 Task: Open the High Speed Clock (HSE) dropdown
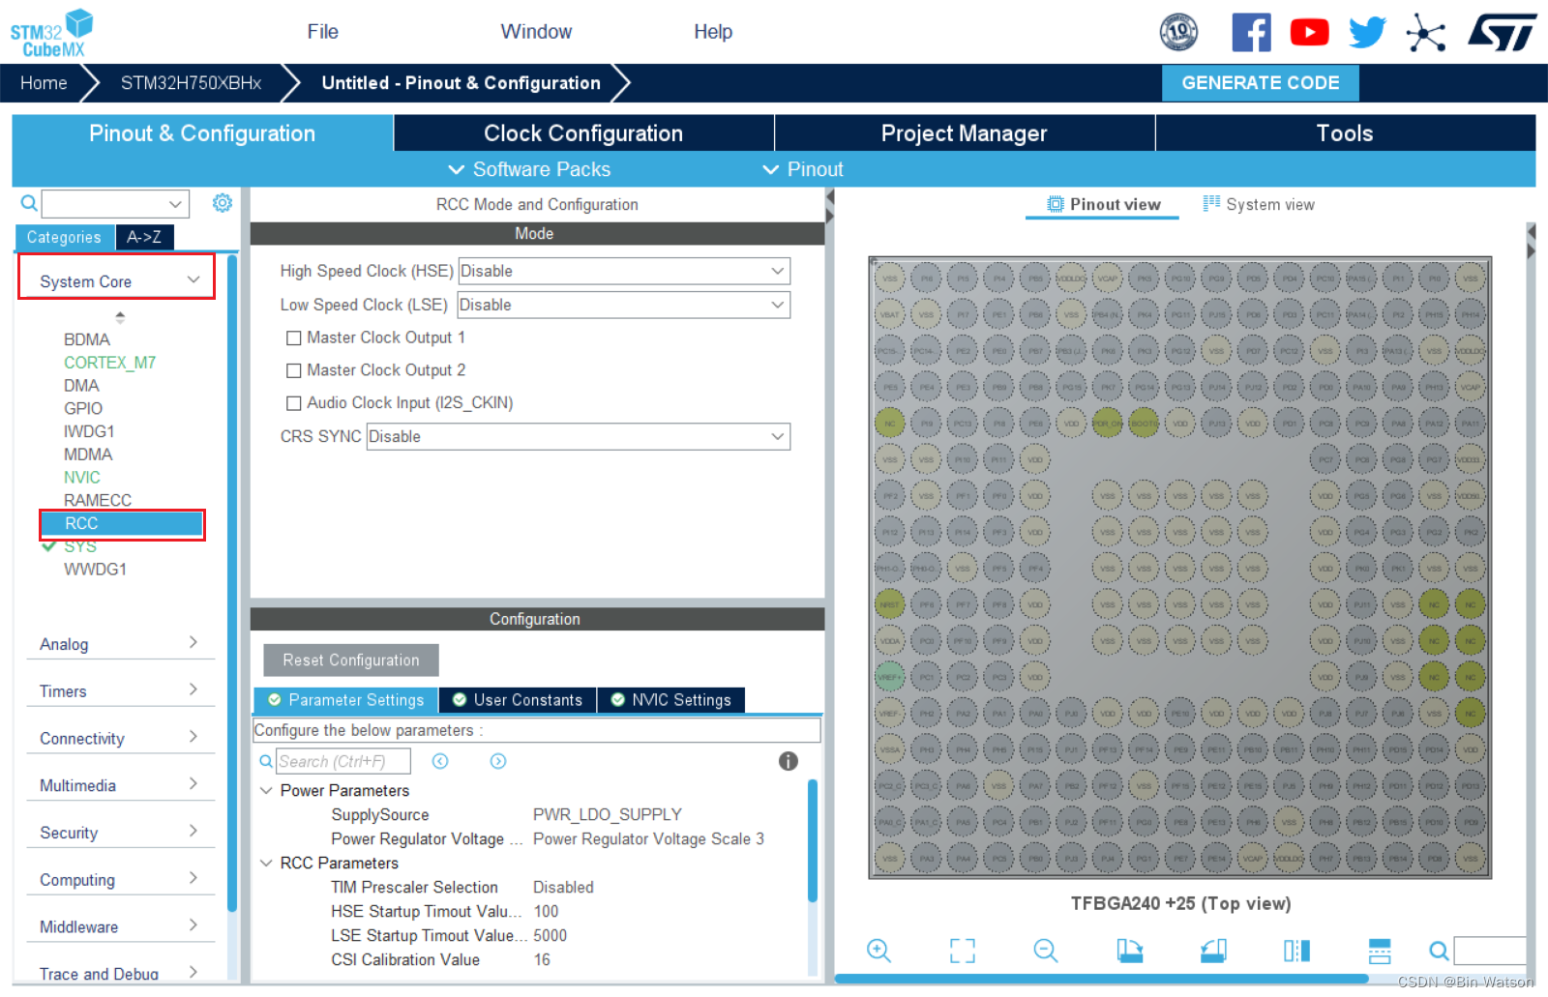coord(624,272)
